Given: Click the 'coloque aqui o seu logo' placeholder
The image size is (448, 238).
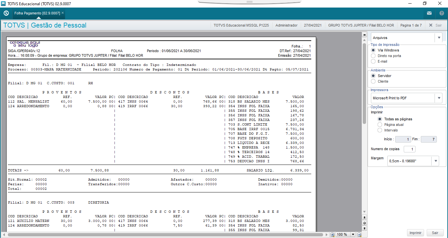Looking at the screenshot, I should (x=25, y=44).
